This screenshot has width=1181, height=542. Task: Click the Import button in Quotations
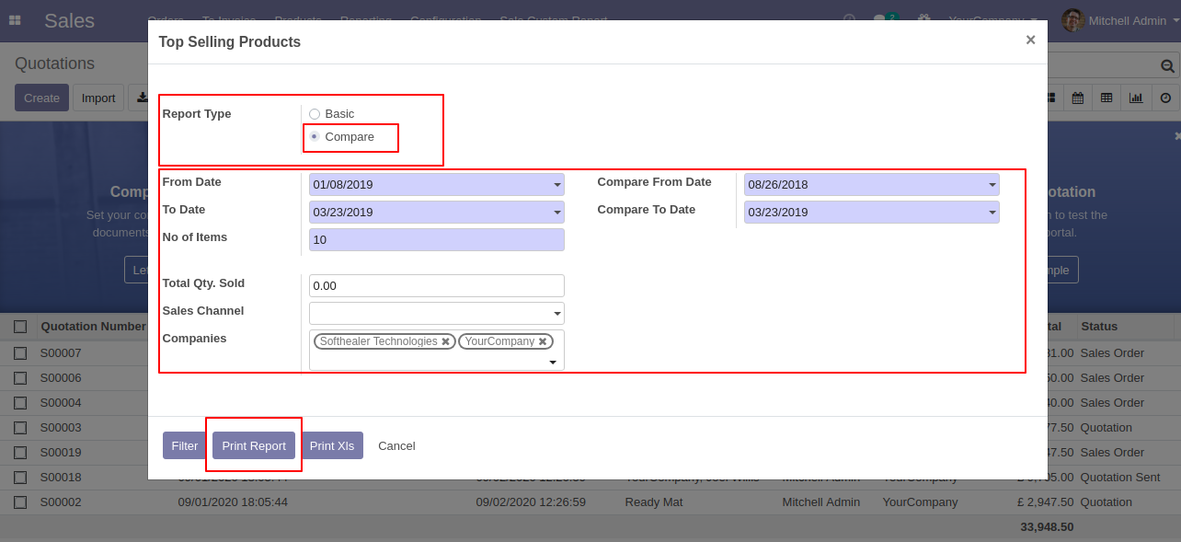pyautogui.click(x=98, y=98)
